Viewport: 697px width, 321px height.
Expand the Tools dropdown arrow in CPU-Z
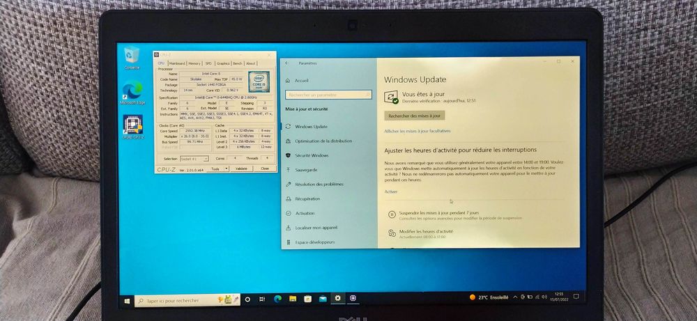[227, 169]
